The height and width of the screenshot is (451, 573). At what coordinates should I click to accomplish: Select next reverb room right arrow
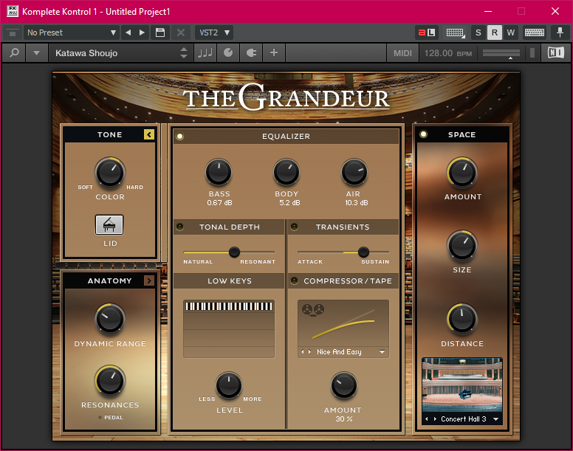[x=435, y=419]
